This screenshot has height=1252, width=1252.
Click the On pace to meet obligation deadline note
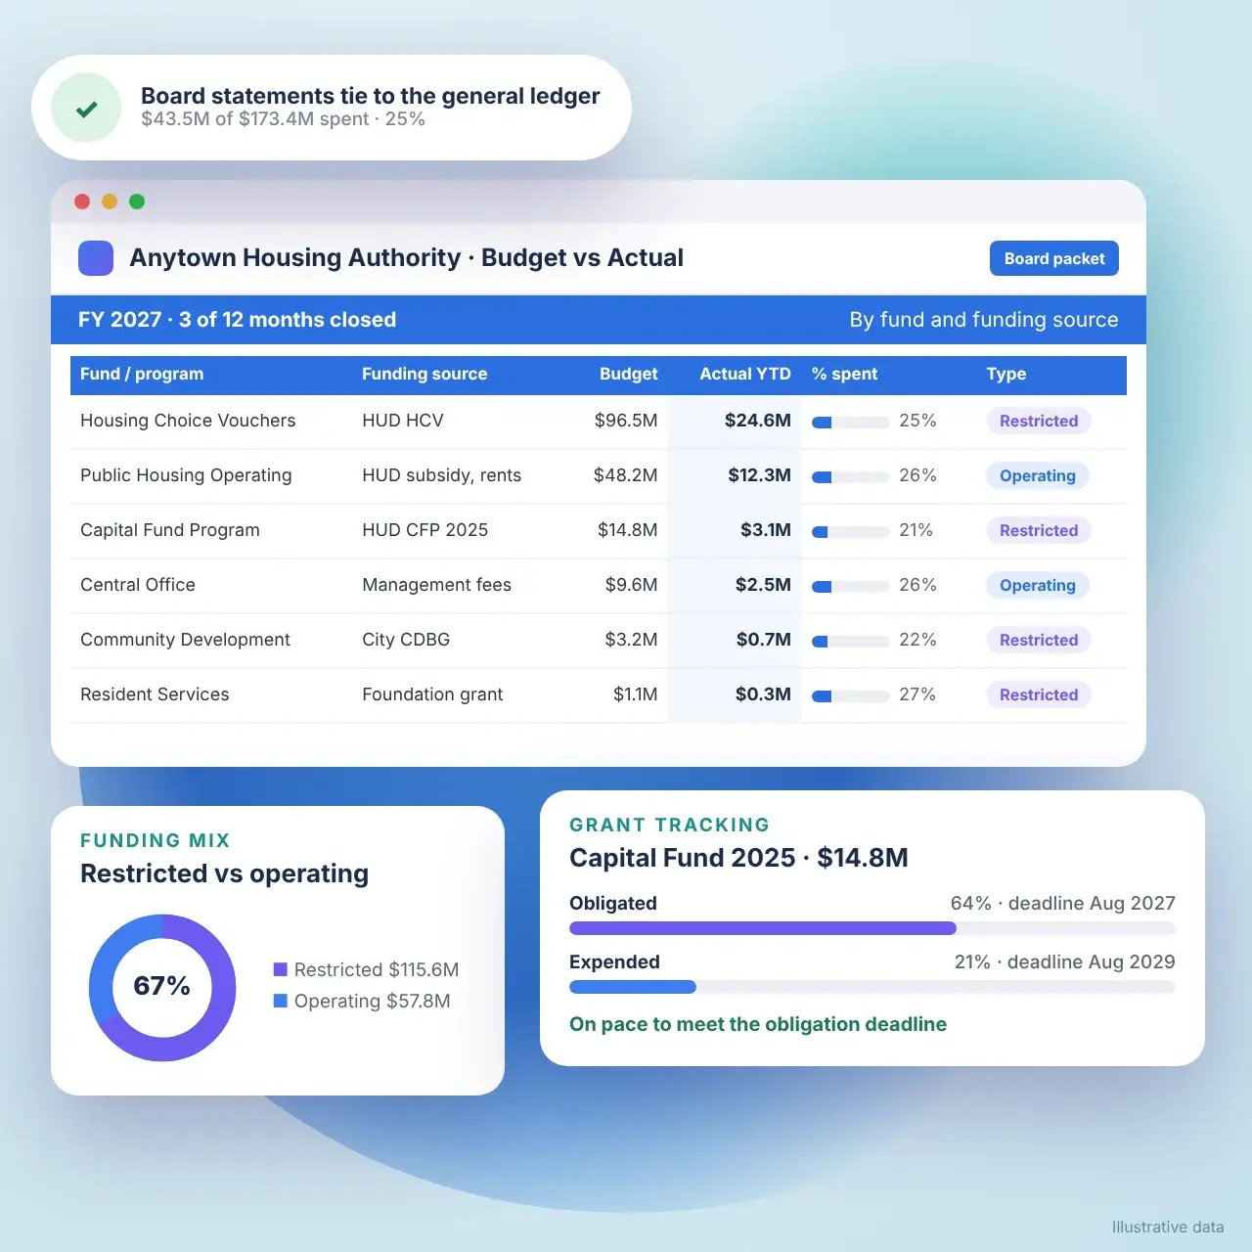(x=758, y=1024)
